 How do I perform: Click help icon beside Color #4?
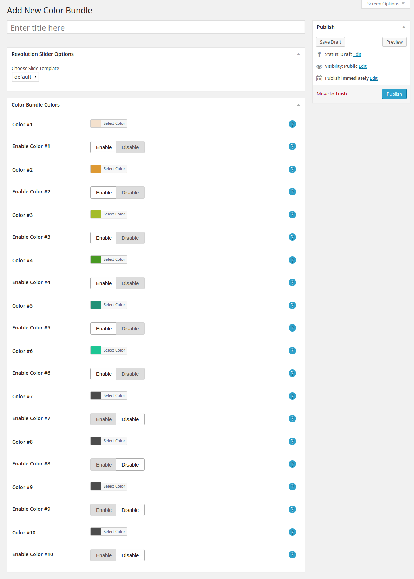(292, 260)
